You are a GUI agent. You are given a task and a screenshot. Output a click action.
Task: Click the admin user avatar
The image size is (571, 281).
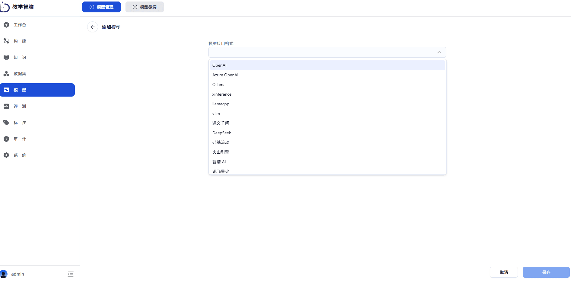click(4, 274)
